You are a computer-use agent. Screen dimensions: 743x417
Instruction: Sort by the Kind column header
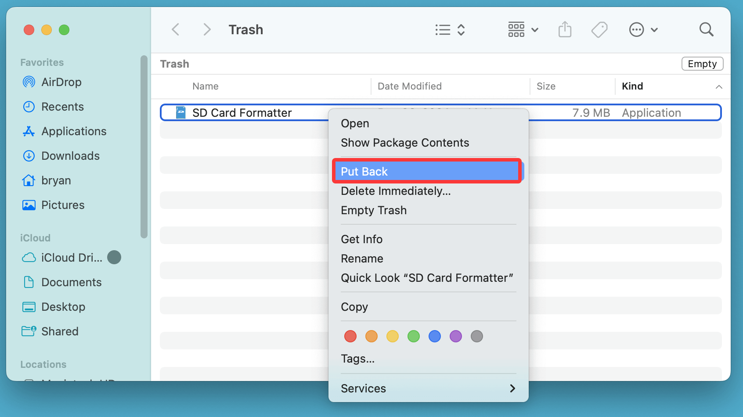632,86
